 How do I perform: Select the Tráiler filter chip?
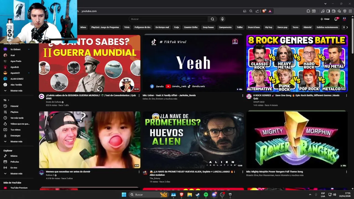240,27
